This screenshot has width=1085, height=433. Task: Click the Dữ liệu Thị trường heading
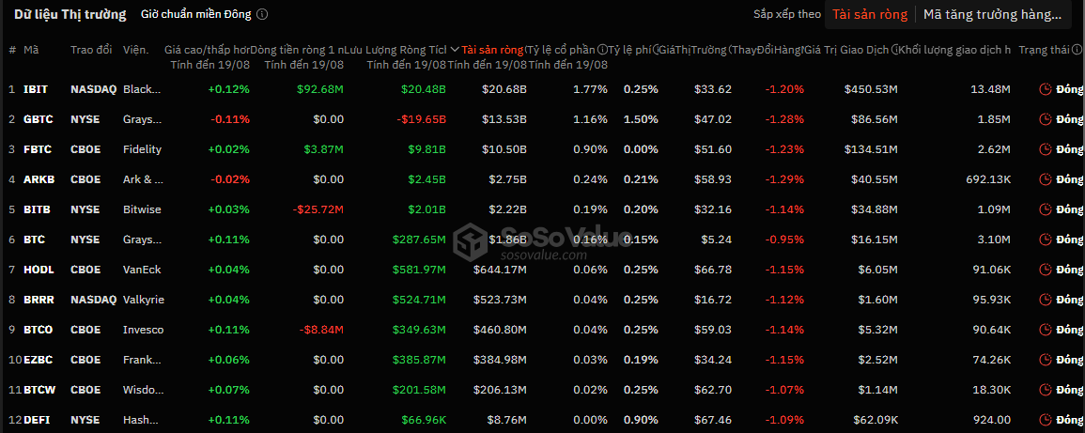70,14
